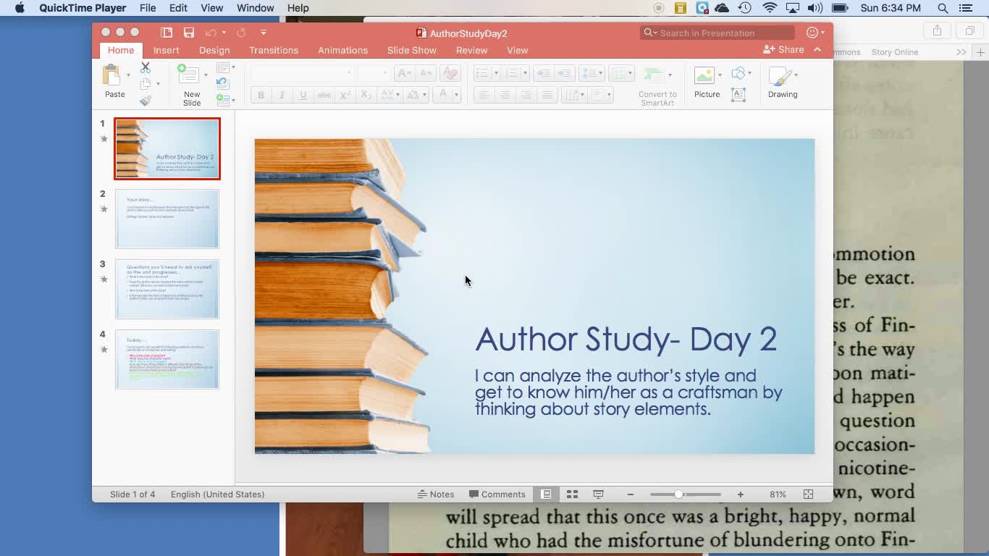Switch to the Animations tab
This screenshot has width=989, height=556.
pyautogui.click(x=342, y=50)
